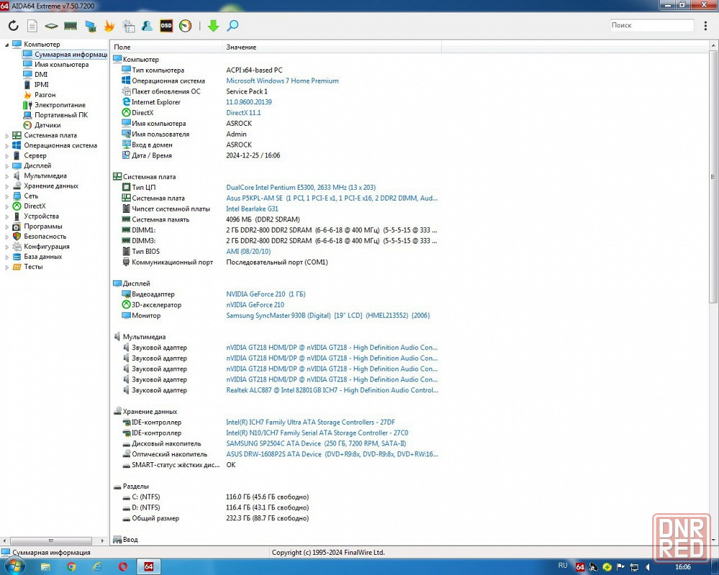Click the user silhouette toolbar icon
This screenshot has width=719, height=575.
point(147,26)
